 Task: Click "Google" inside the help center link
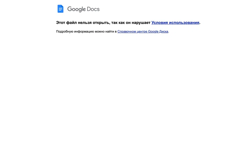153,31
